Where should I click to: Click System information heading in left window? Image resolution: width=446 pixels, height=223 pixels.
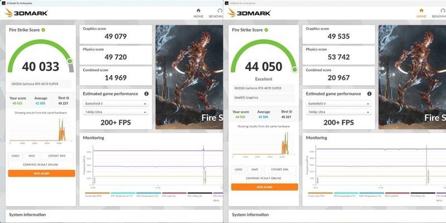point(27,215)
